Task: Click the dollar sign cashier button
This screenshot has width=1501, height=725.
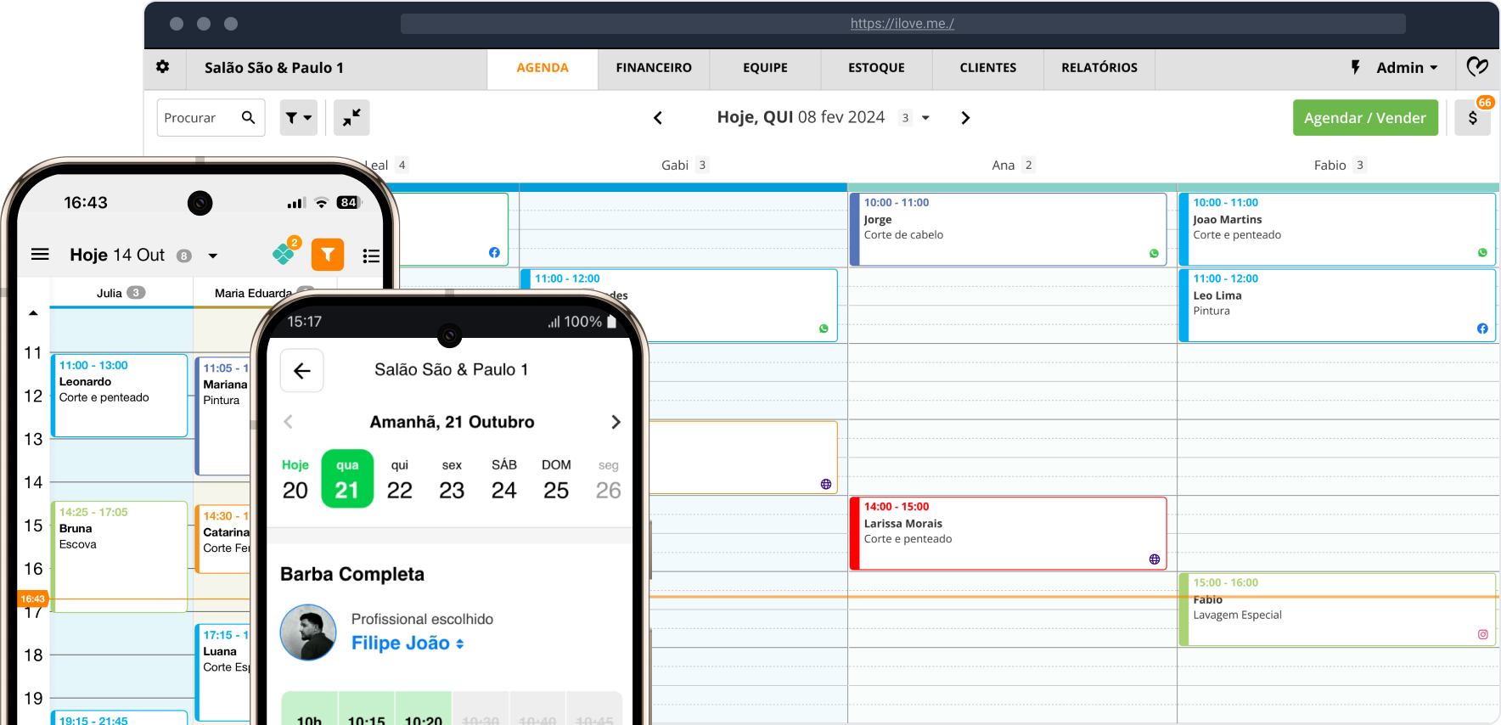Action: (x=1473, y=118)
